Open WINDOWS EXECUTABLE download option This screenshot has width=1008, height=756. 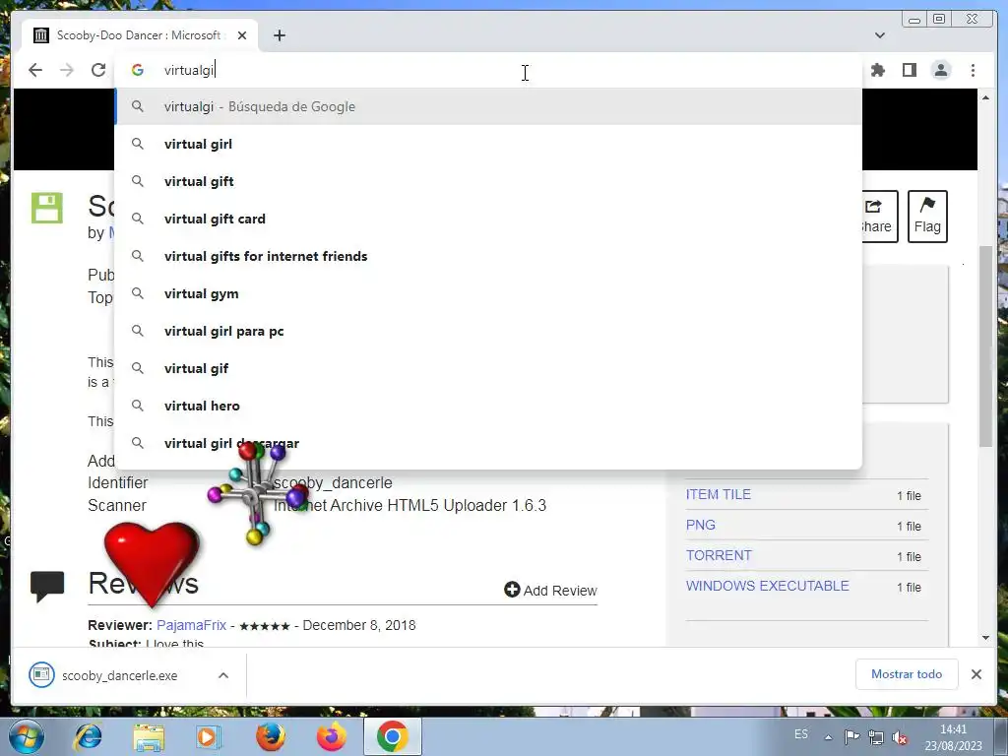click(x=768, y=586)
